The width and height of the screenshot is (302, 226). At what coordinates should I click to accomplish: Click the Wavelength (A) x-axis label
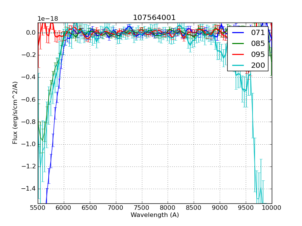tap(155, 215)
